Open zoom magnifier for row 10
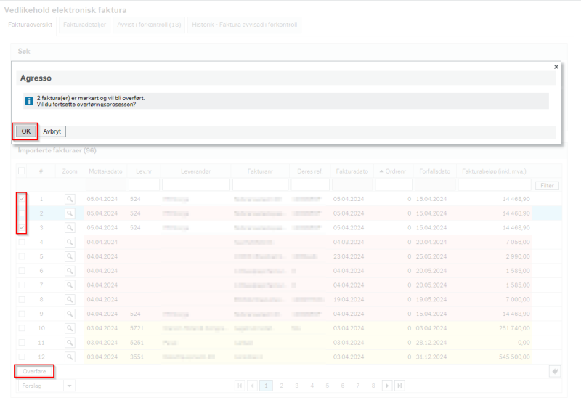The width and height of the screenshot is (581, 403). pos(70,328)
